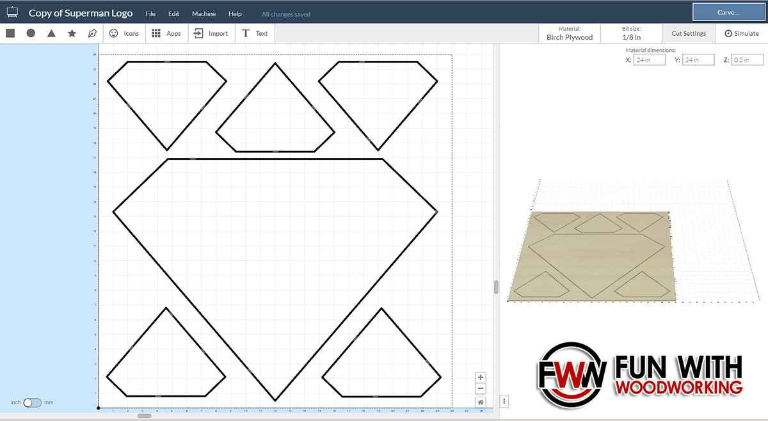
Task: Click Simulate button
Action: (742, 33)
